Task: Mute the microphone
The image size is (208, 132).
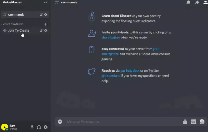Action: click(32, 127)
